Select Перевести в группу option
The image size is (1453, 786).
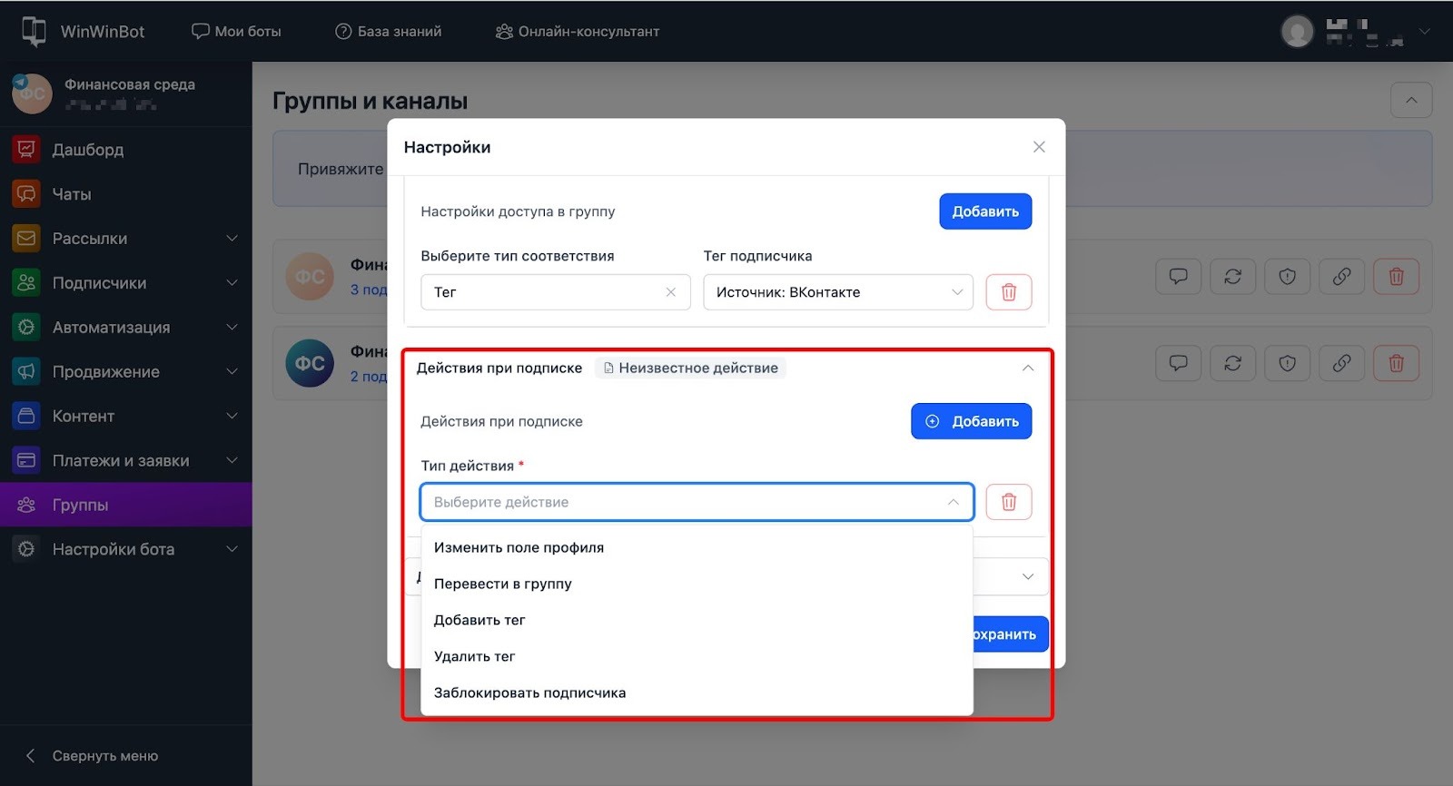pos(502,584)
